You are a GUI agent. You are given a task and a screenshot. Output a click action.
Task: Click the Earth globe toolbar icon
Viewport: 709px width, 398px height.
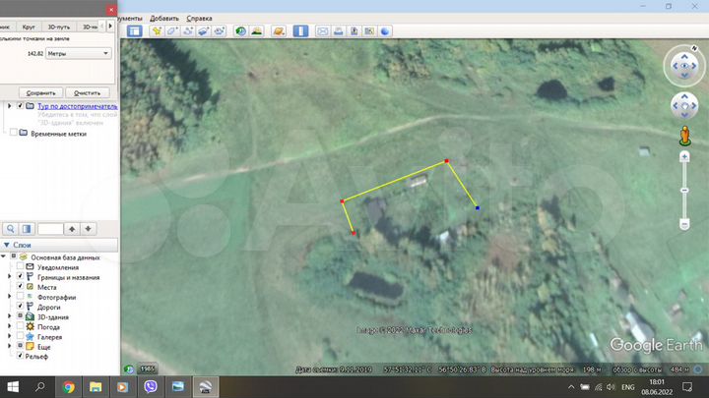coord(385,31)
